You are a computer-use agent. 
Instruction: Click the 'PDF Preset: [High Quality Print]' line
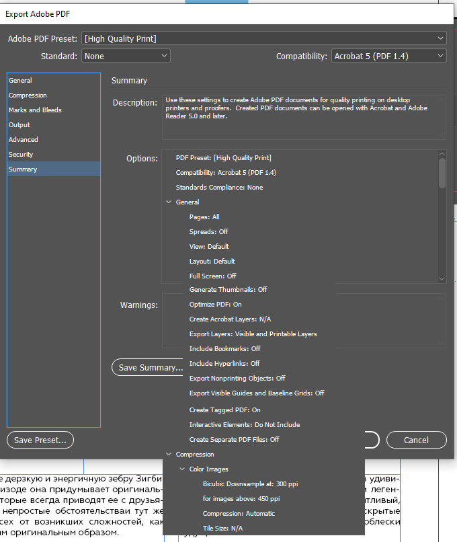coord(224,157)
